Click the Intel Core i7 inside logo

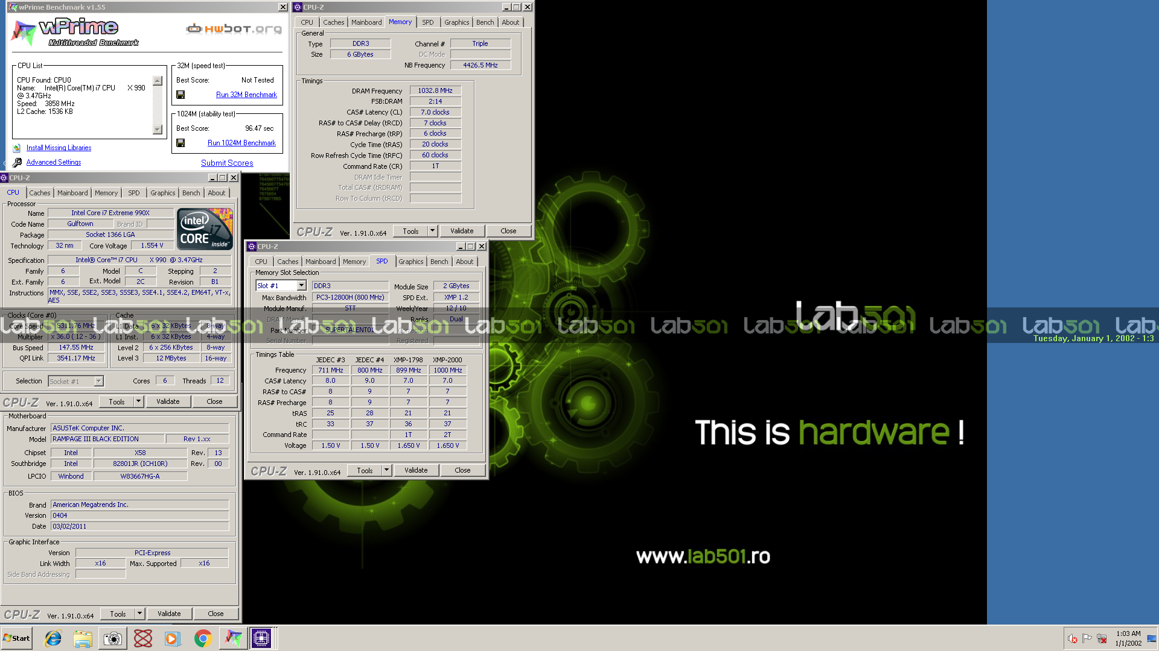pos(205,229)
